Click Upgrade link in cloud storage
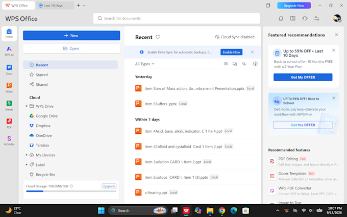 click(x=109, y=186)
